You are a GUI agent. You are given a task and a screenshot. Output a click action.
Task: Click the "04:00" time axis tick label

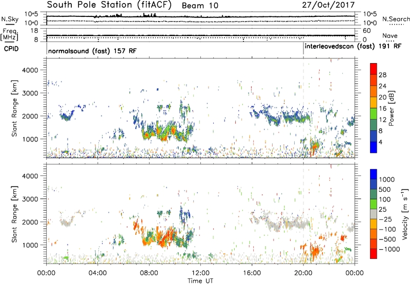point(98,273)
